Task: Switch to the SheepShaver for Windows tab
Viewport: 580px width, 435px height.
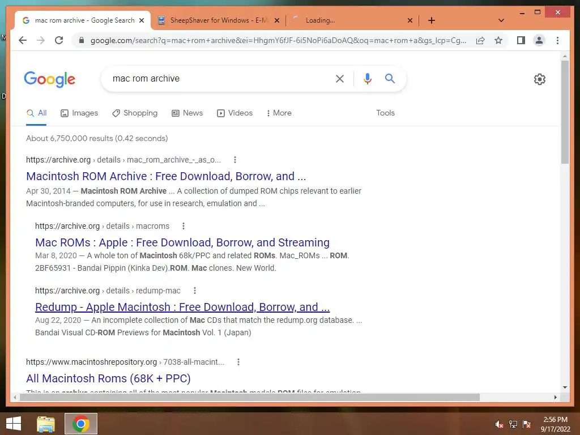Action: coord(219,20)
